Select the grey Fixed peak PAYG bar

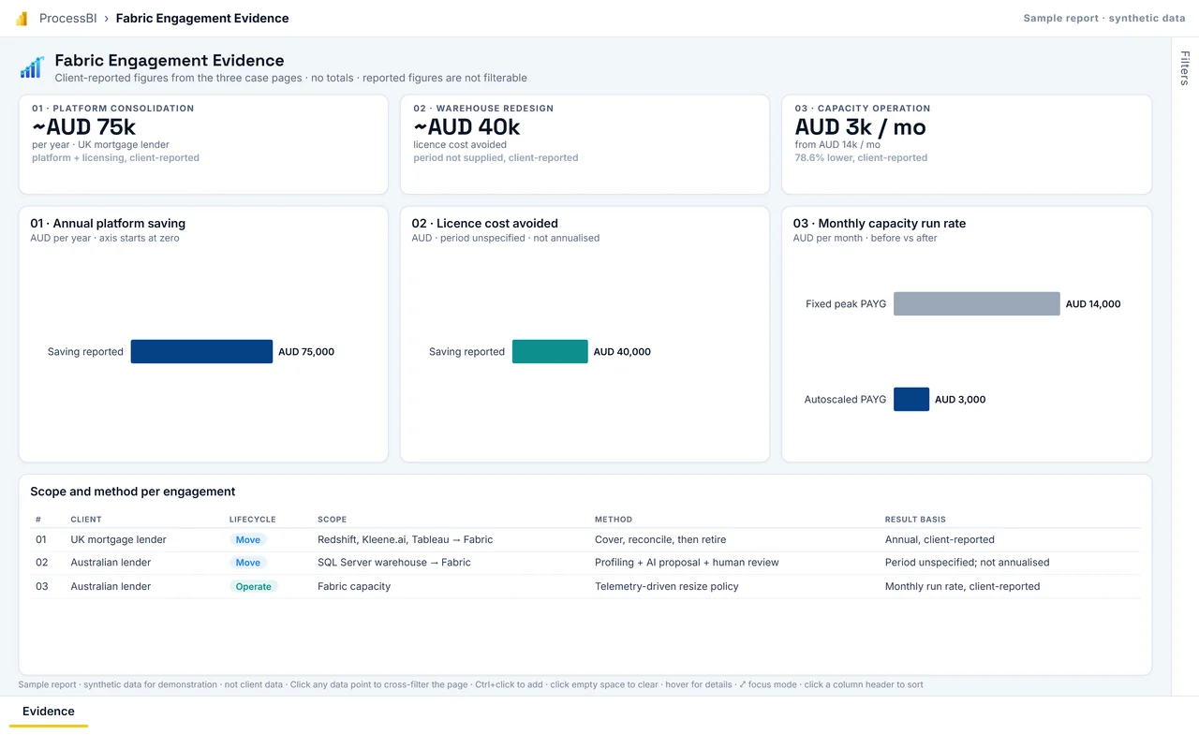tap(977, 303)
